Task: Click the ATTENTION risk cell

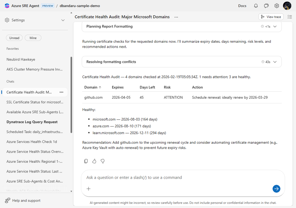Action: coord(173,97)
